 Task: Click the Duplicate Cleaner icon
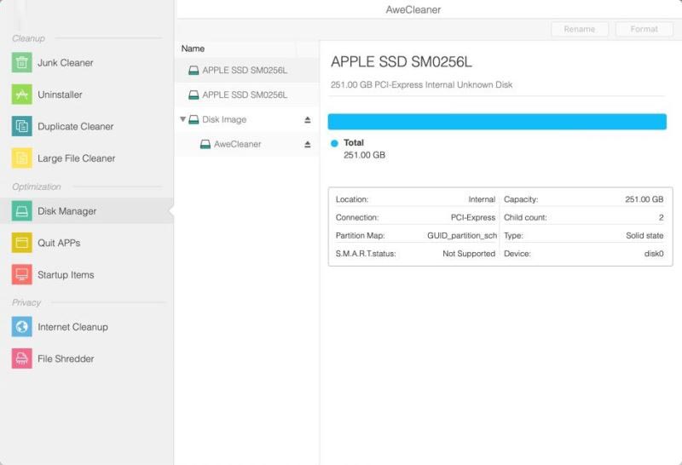[x=22, y=126]
